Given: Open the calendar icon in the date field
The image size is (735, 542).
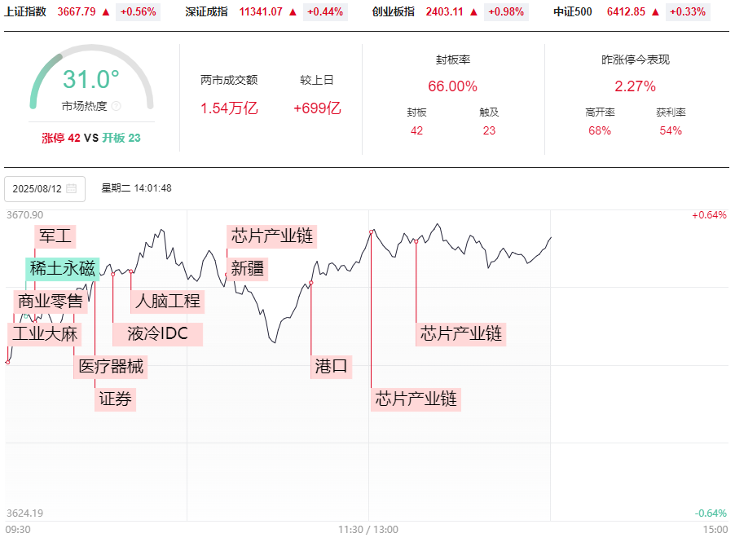Looking at the screenshot, I should 72,188.
